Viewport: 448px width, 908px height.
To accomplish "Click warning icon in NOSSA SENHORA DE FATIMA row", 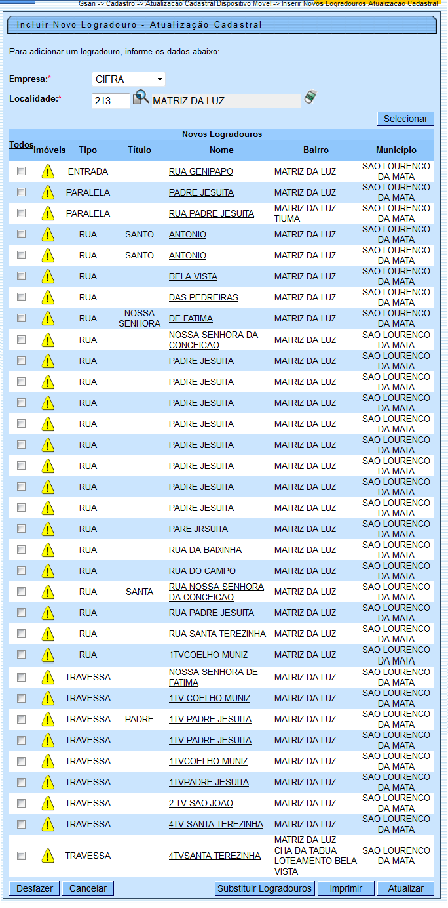I will (x=48, y=677).
